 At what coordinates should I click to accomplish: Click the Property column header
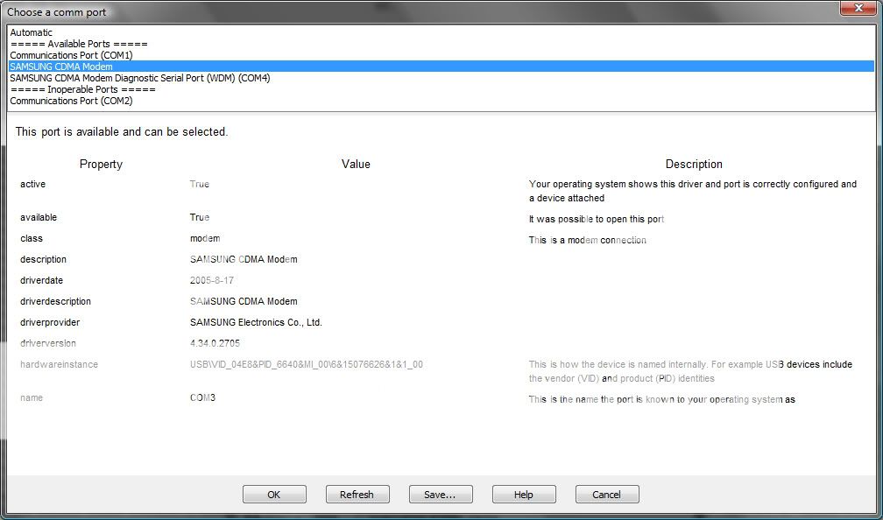(101, 164)
